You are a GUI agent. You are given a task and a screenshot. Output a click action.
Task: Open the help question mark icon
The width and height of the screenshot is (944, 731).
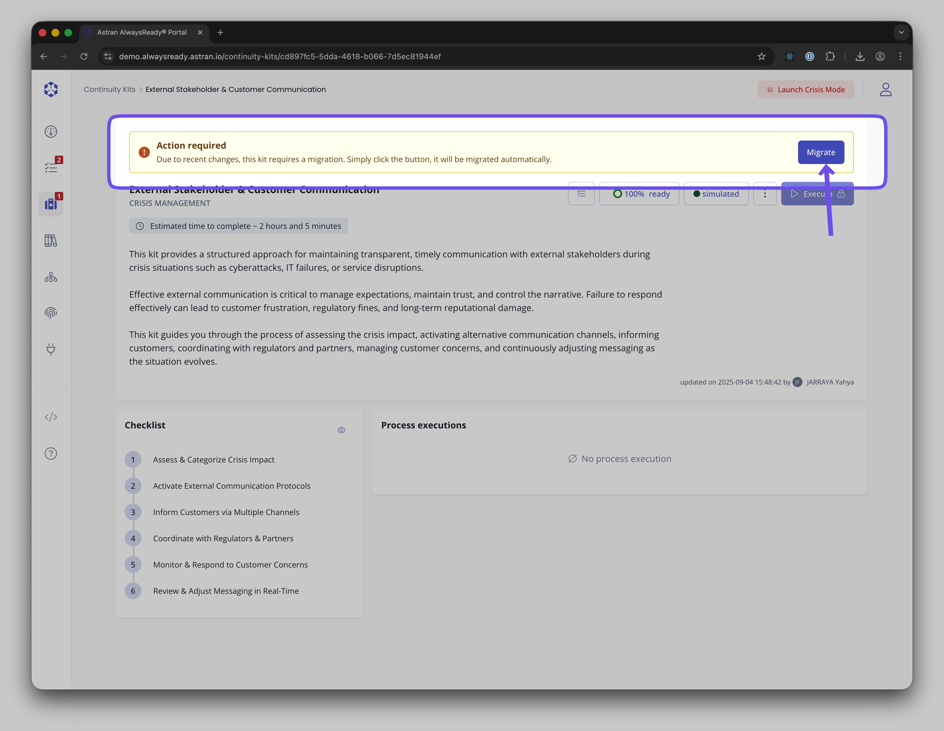51,453
